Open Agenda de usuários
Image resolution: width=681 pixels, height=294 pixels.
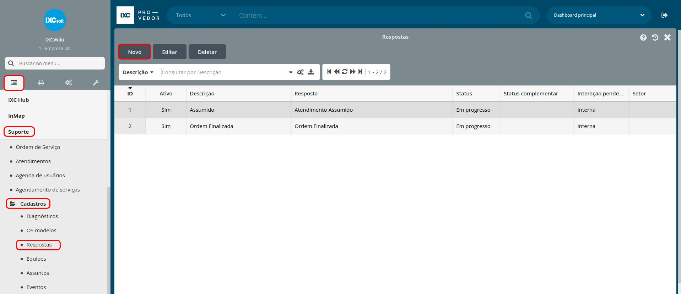[40, 176]
